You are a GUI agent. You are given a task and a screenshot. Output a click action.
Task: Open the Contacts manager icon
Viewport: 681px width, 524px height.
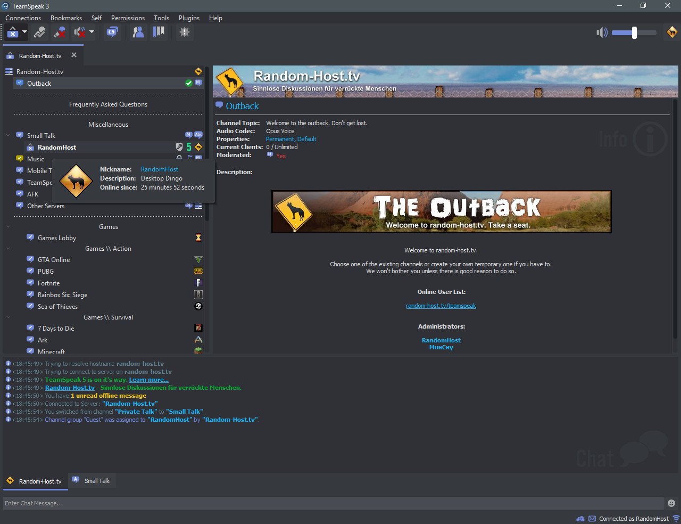pos(138,32)
